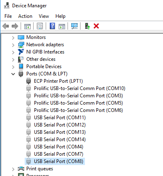Expand the Network adapters category
Screen dimensions: 163x176
[x=13, y=45]
